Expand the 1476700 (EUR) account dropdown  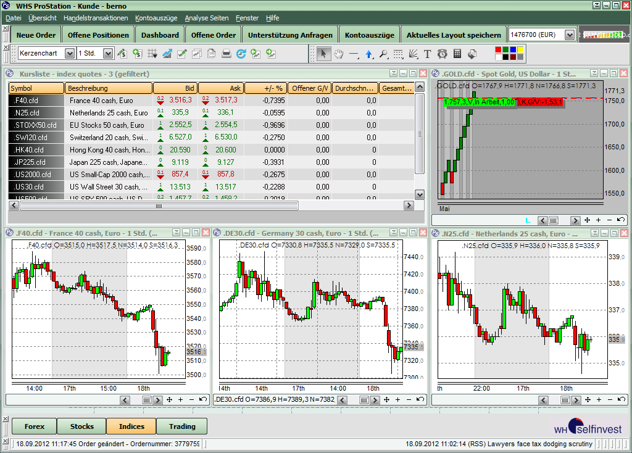(x=569, y=35)
